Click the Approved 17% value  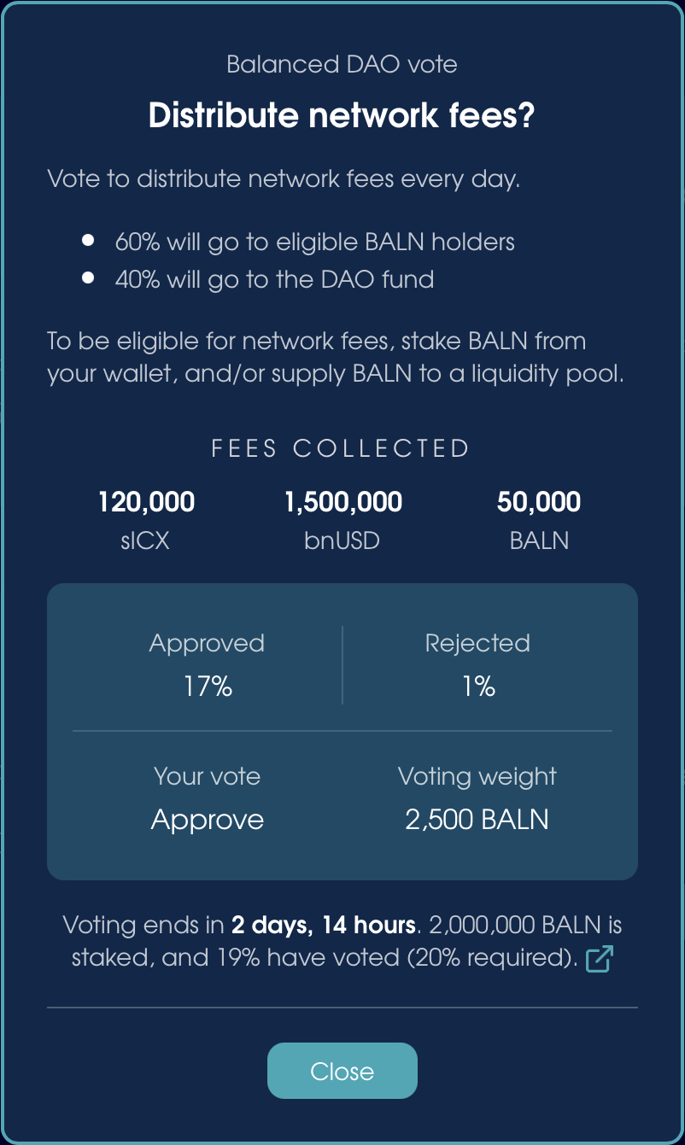pos(208,687)
